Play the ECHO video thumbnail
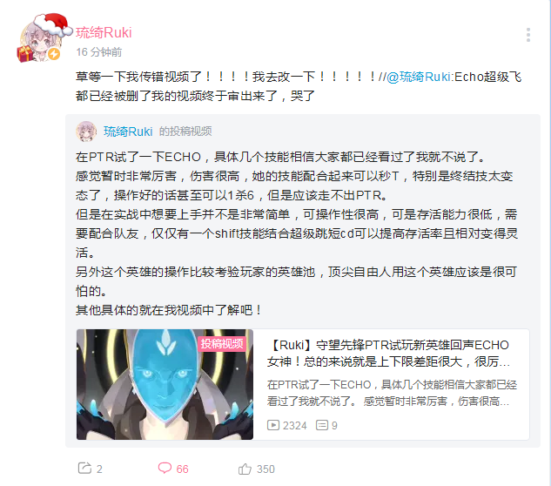This screenshot has width=551, height=486. coord(165,384)
